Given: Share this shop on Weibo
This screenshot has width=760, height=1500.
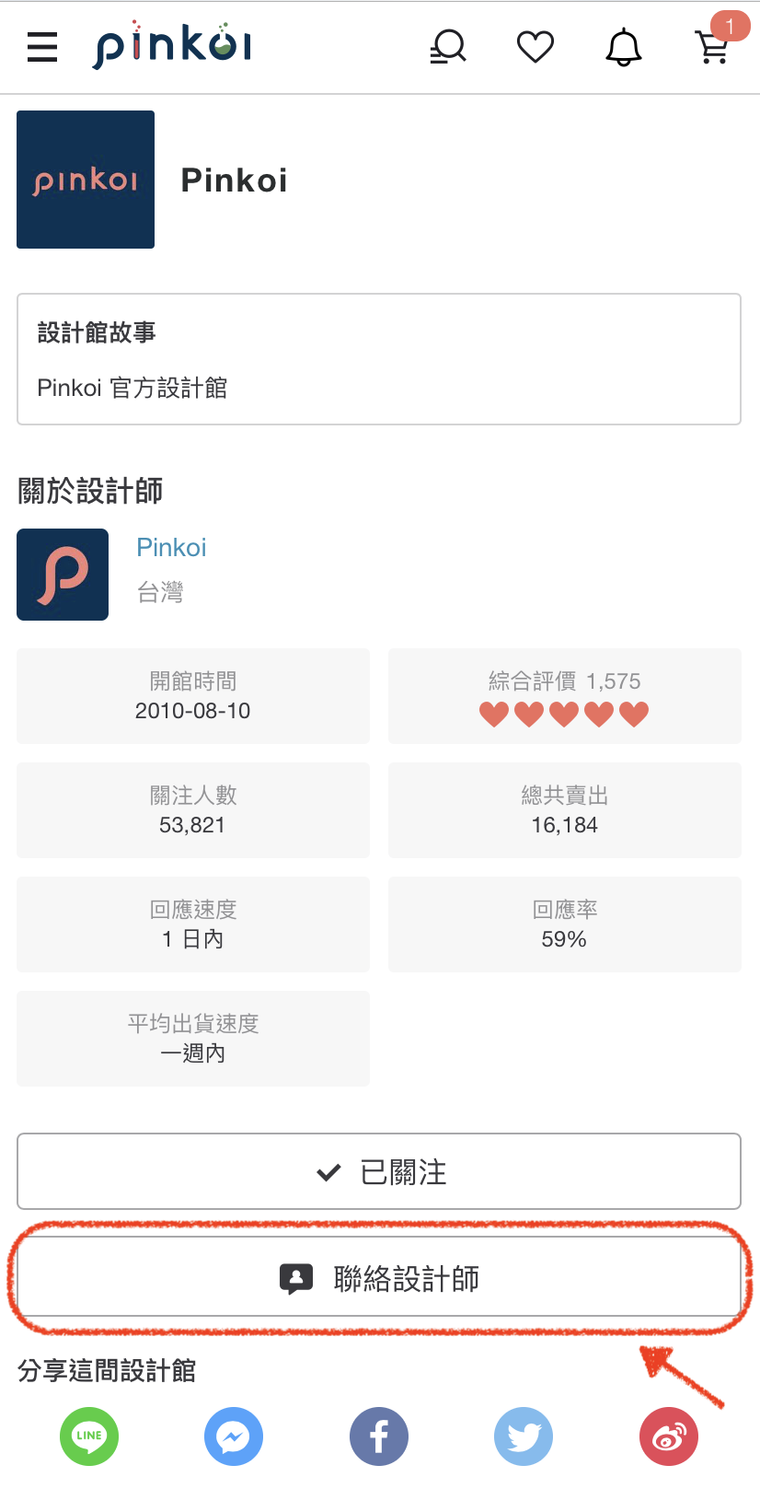Looking at the screenshot, I should click(x=669, y=1436).
